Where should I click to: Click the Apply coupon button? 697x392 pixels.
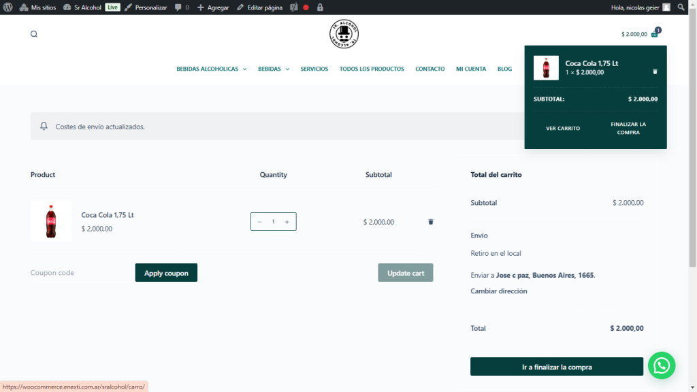(x=166, y=272)
